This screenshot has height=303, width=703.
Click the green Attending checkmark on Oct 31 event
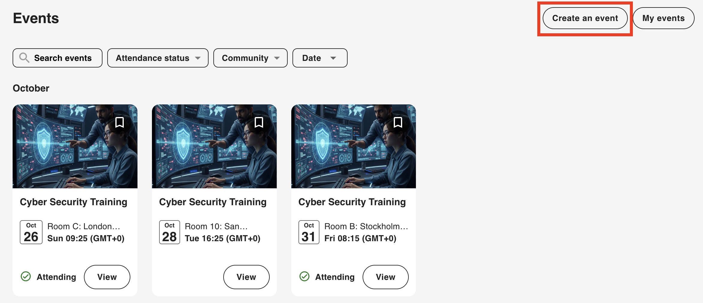pyautogui.click(x=304, y=276)
